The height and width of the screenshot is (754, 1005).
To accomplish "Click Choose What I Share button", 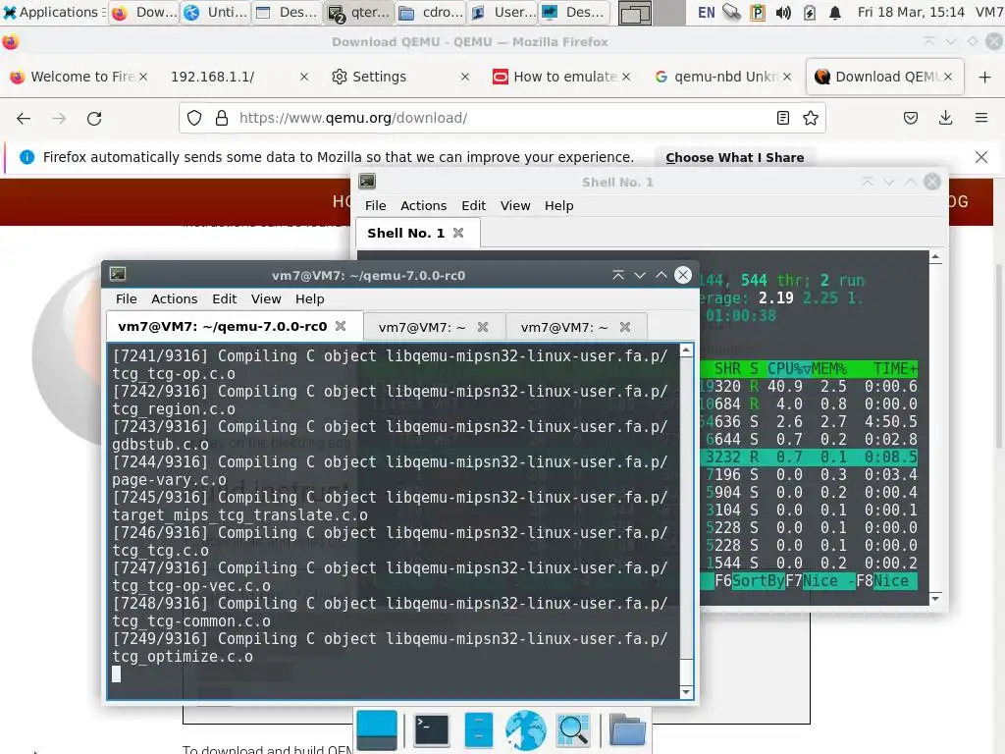I will pos(734,158).
